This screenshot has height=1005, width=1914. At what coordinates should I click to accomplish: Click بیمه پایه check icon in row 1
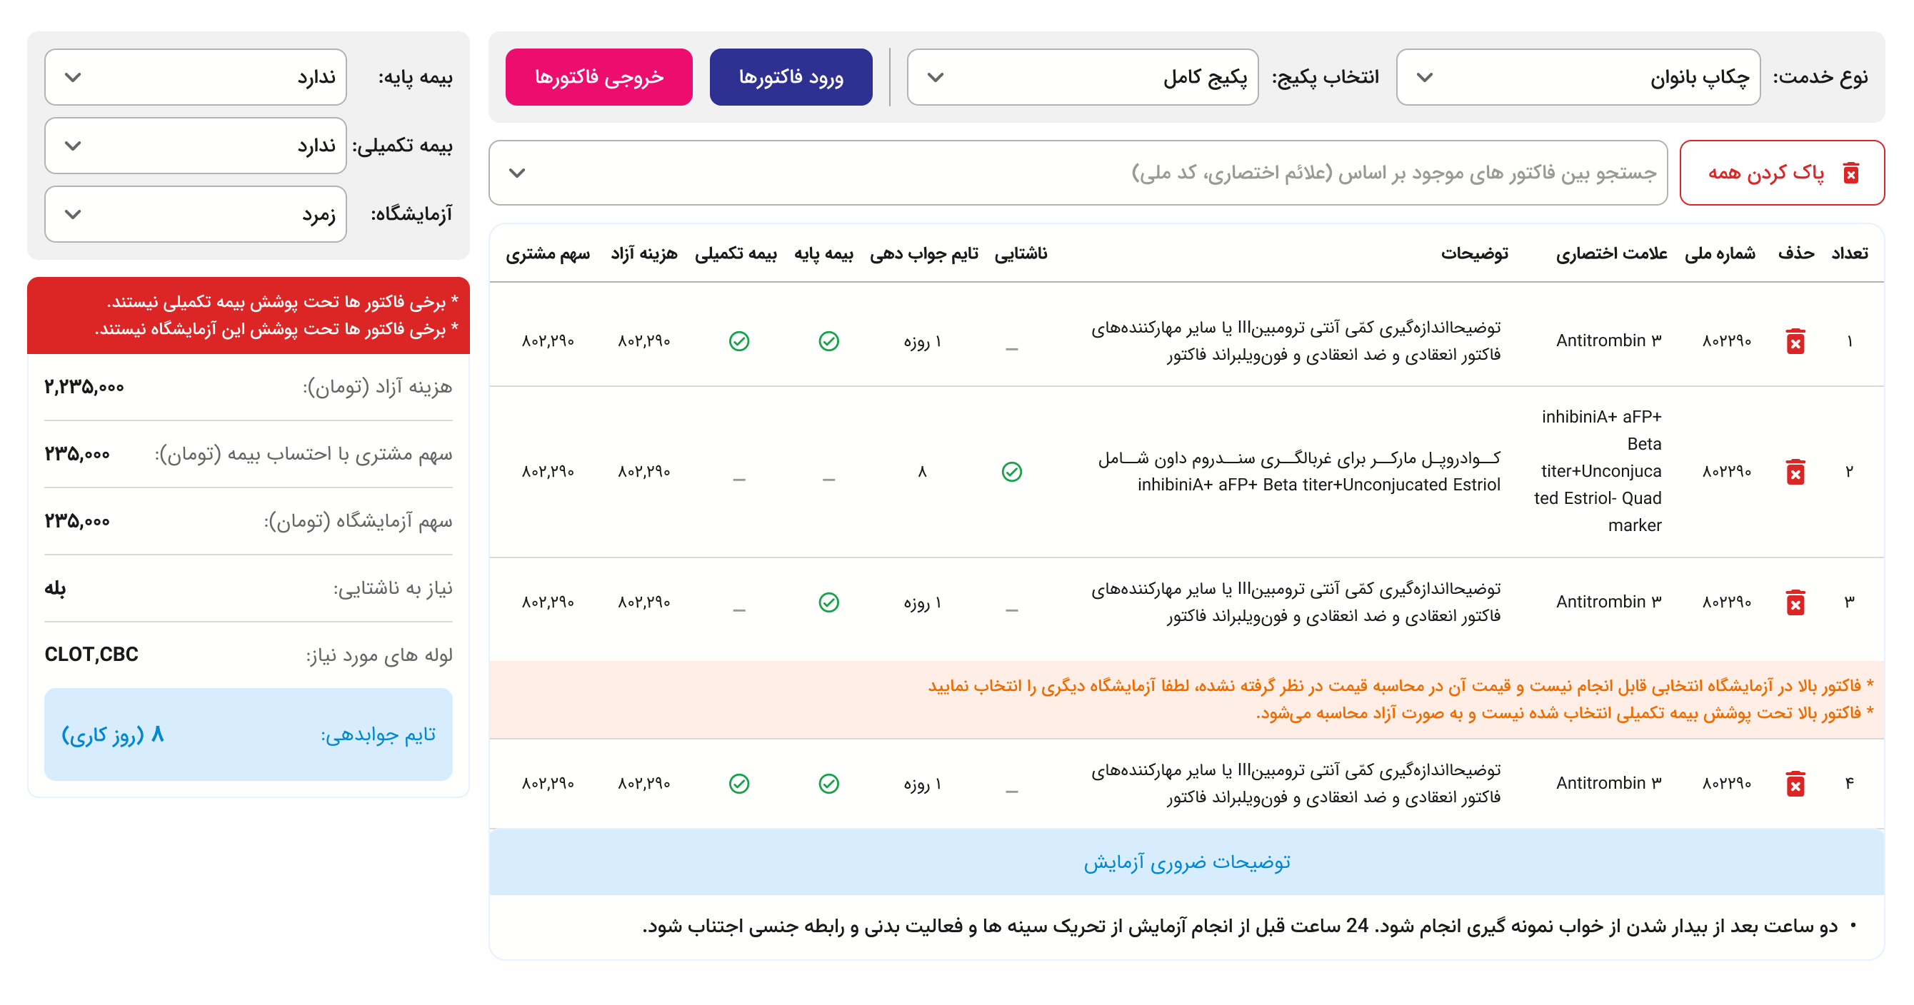828,341
